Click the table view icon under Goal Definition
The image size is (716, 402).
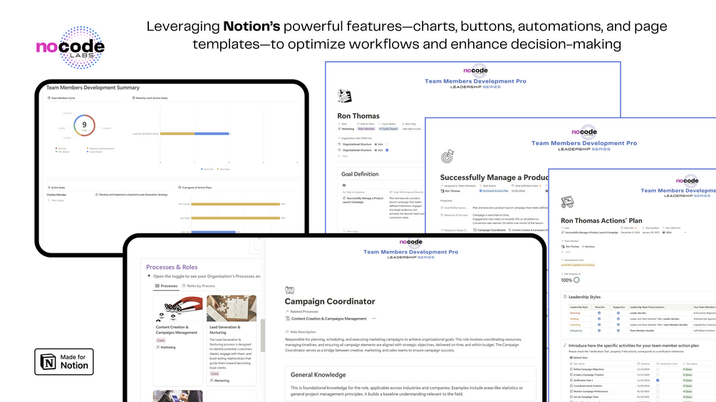coord(344,185)
